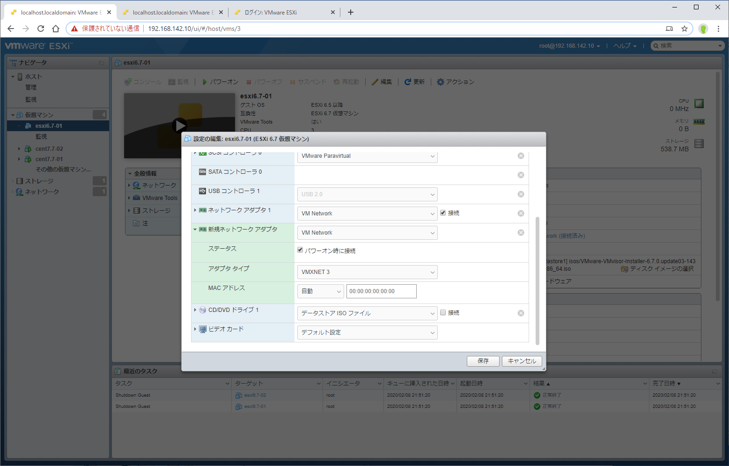The height and width of the screenshot is (466, 729).
Task: Click the browser address bar URL
Action: (x=194, y=29)
